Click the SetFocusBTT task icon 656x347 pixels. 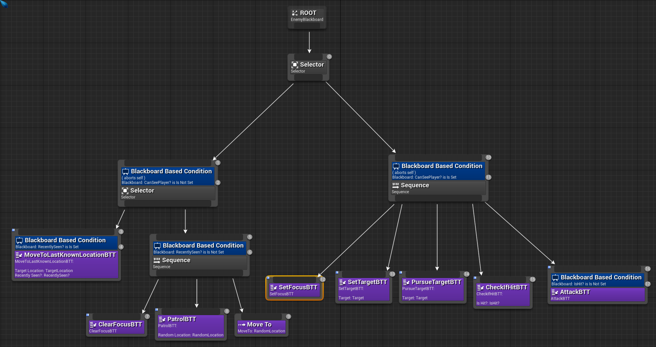pyautogui.click(x=274, y=287)
